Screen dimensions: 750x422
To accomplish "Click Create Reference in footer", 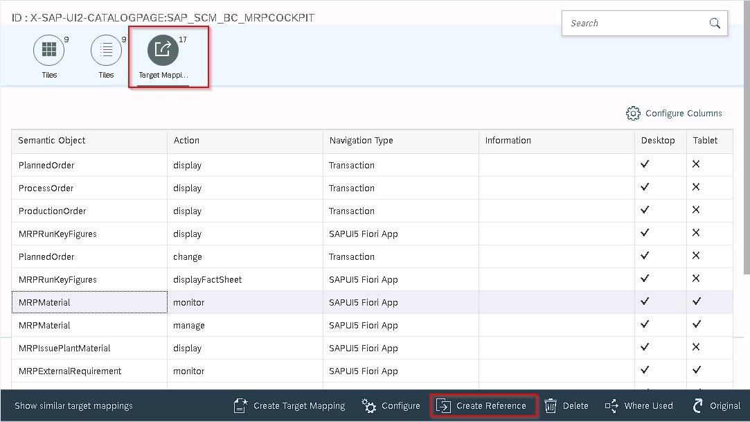I will tap(482, 406).
